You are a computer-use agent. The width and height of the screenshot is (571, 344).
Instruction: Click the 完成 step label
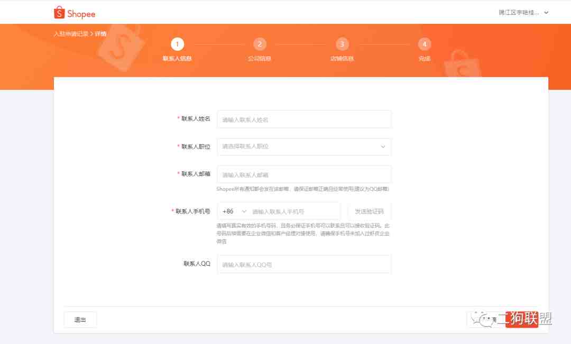pyautogui.click(x=424, y=59)
